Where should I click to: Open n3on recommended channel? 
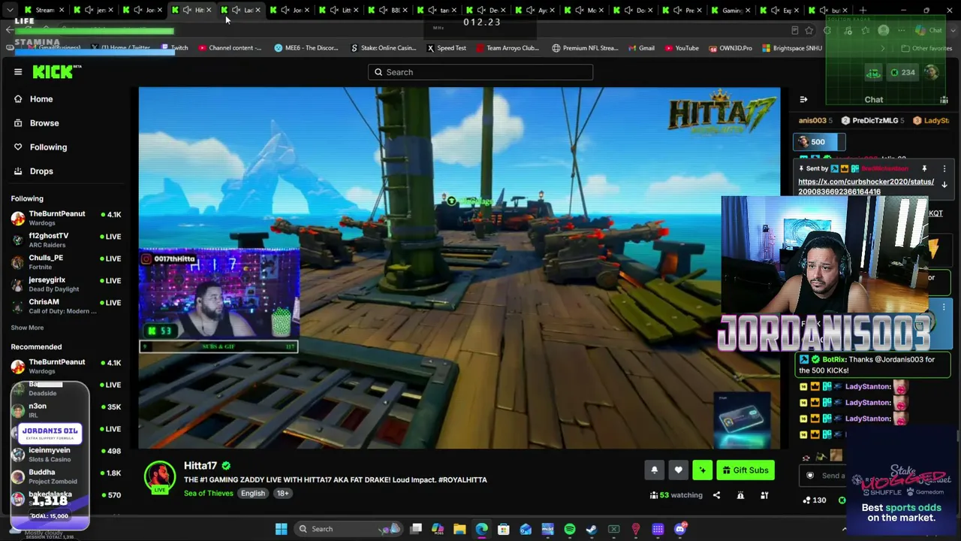tap(66, 410)
